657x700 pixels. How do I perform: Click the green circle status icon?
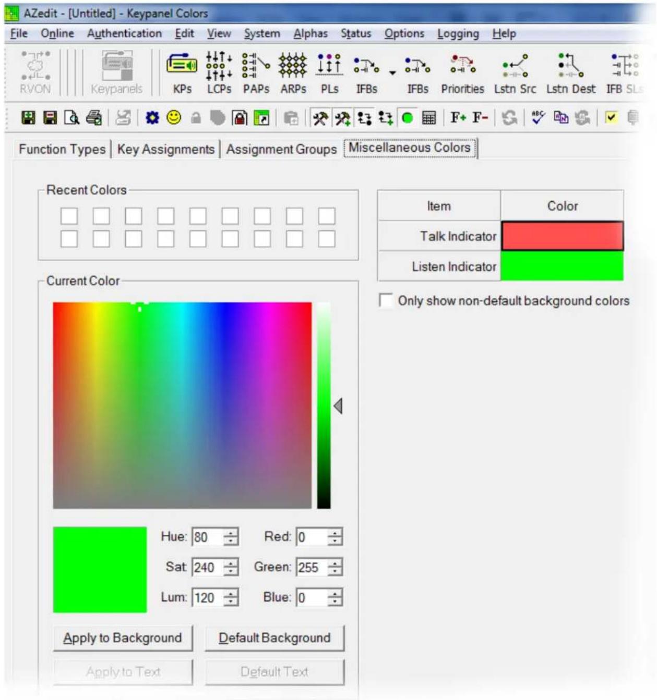click(x=408, y=118)
